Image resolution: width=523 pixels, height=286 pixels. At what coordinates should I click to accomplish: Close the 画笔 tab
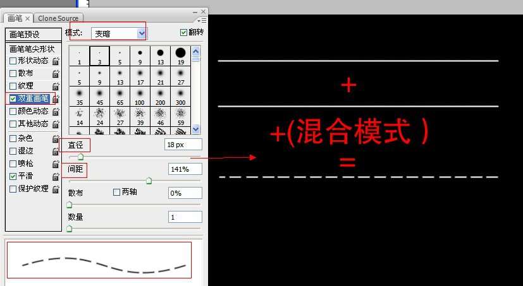28,19
